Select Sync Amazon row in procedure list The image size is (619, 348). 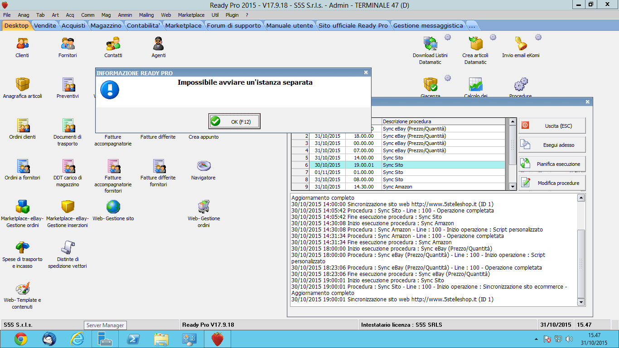(x=398, y=187)
